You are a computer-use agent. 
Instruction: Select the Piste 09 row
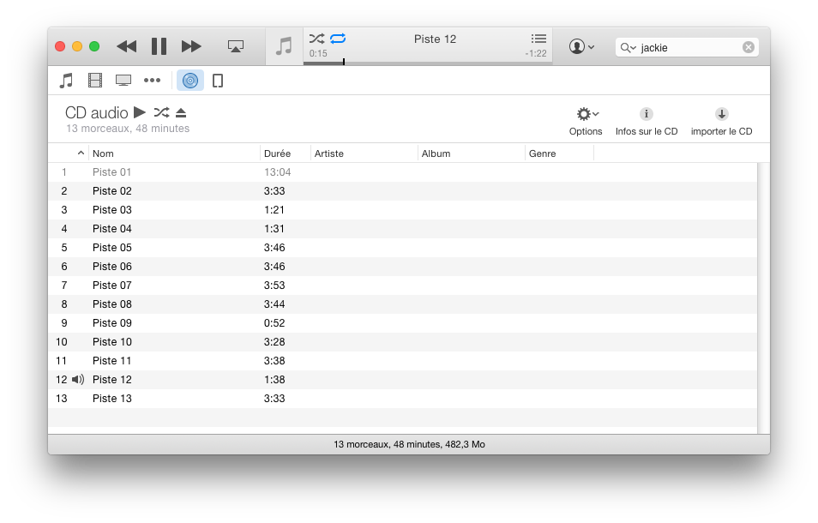(402, 322)
